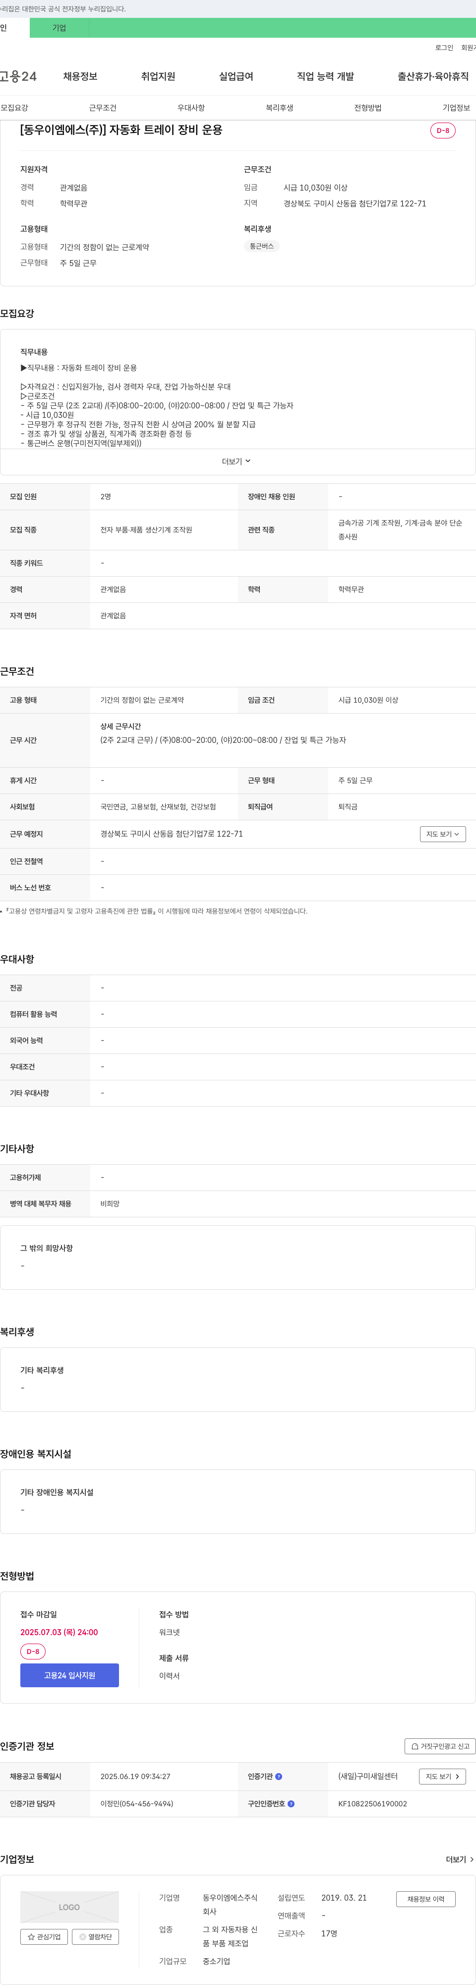Screen dimensions: 476x1985
Task: Block viewing with 열람차단 button
Action: tap(96, 1936)
